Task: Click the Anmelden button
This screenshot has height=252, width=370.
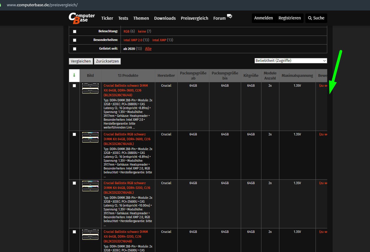Action: pos(264,18)
